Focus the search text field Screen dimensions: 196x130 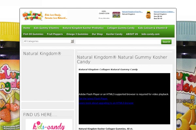coord(118,42)
